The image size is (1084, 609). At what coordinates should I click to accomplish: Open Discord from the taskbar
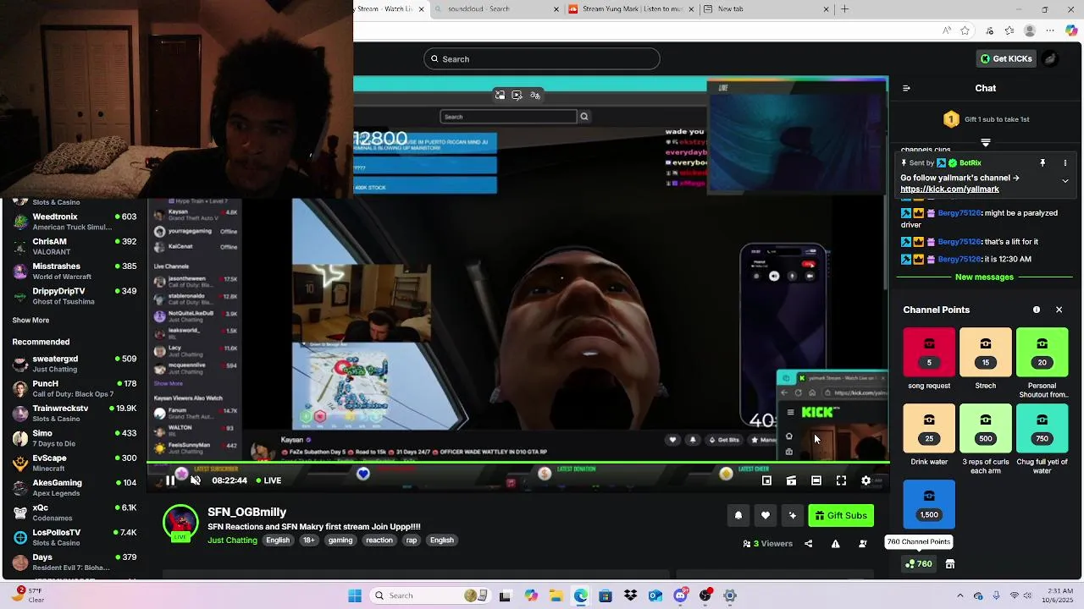pos(680,595)
